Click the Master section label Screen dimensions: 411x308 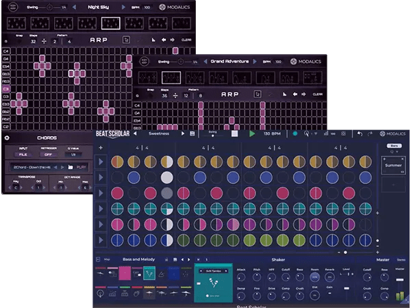(x=383, y=259)
